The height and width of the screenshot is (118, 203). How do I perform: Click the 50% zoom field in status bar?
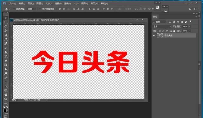coord(14,100)
